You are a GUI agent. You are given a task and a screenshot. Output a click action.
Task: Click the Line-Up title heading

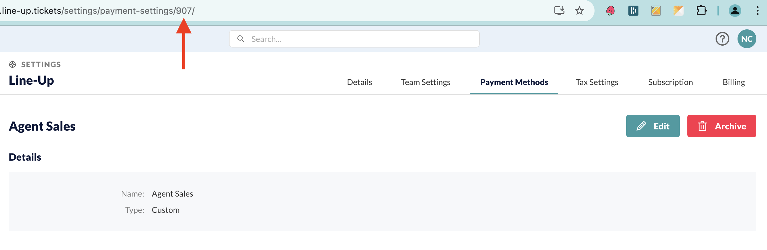[31, 80]
